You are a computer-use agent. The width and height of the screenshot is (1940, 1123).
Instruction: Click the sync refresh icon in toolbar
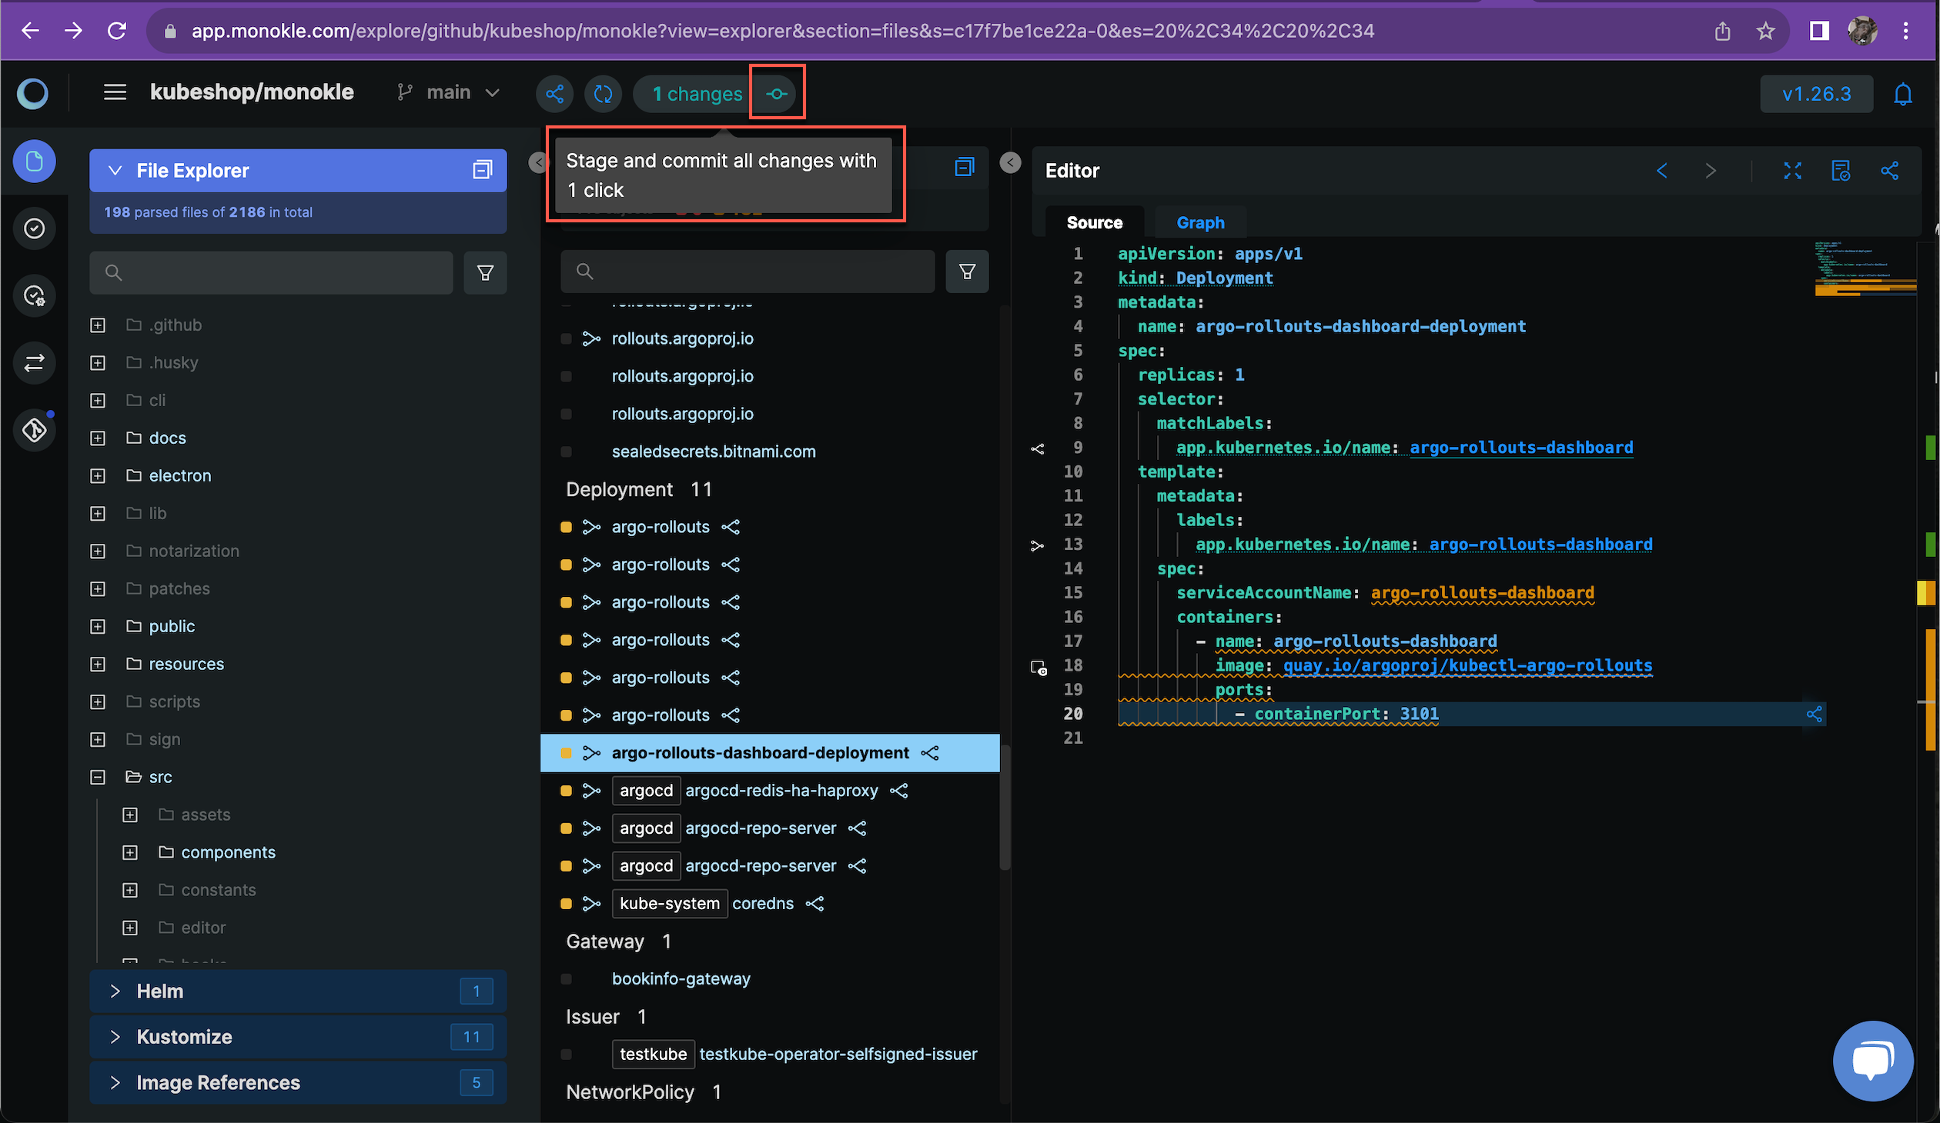point(603,94)
